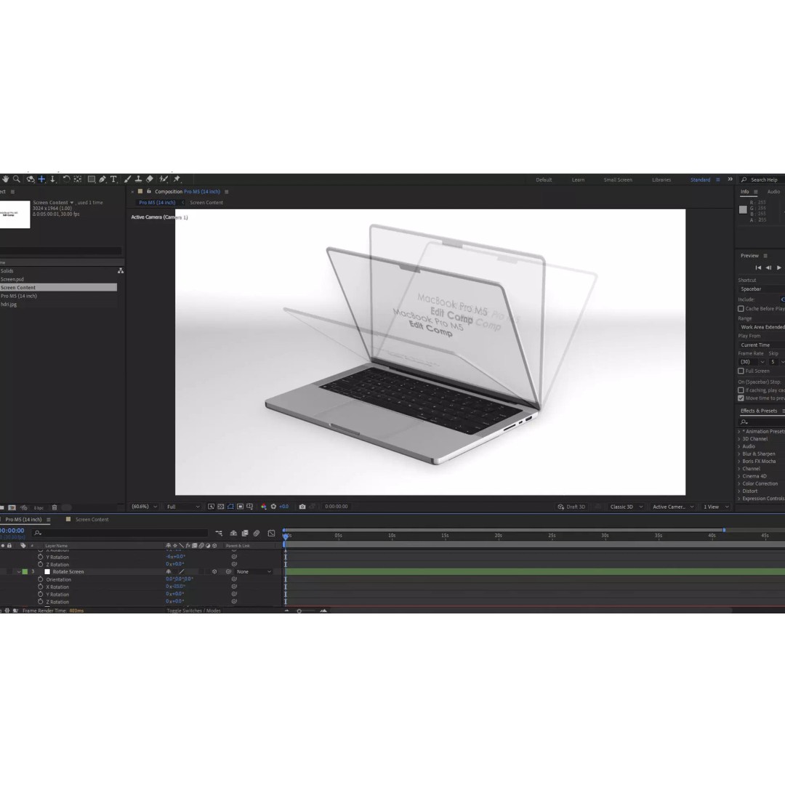This screenshot has width=785, height=785.
Task: Click the Orientation stopwatch icon
Action: point(41,579)
